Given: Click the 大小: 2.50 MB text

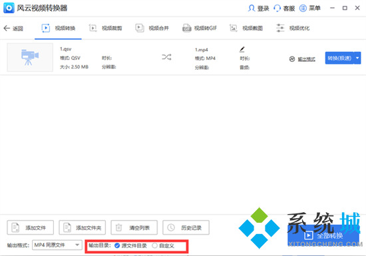Looking at the screenshot, I should 74,67.
